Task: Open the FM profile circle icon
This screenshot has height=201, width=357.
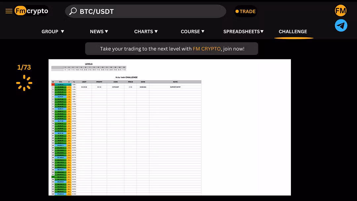Action: (340, 11)
